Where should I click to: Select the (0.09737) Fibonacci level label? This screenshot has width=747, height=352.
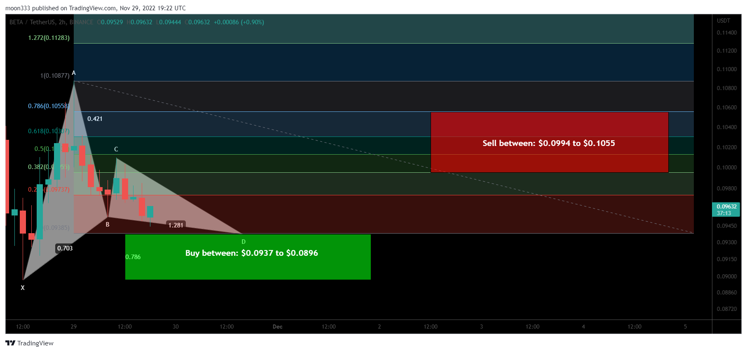[x=49, y=190]
